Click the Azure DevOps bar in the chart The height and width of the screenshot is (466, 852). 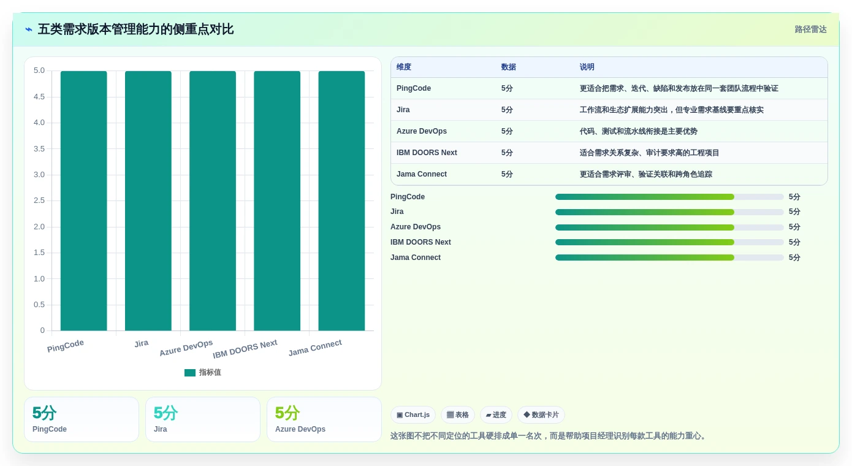213,201
